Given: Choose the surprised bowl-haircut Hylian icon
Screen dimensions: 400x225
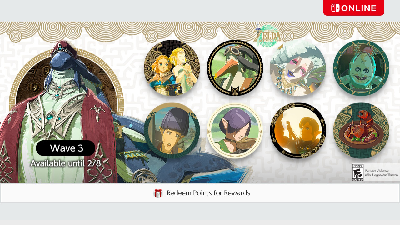Looking at the screenshot, I should tap(172, 130).
